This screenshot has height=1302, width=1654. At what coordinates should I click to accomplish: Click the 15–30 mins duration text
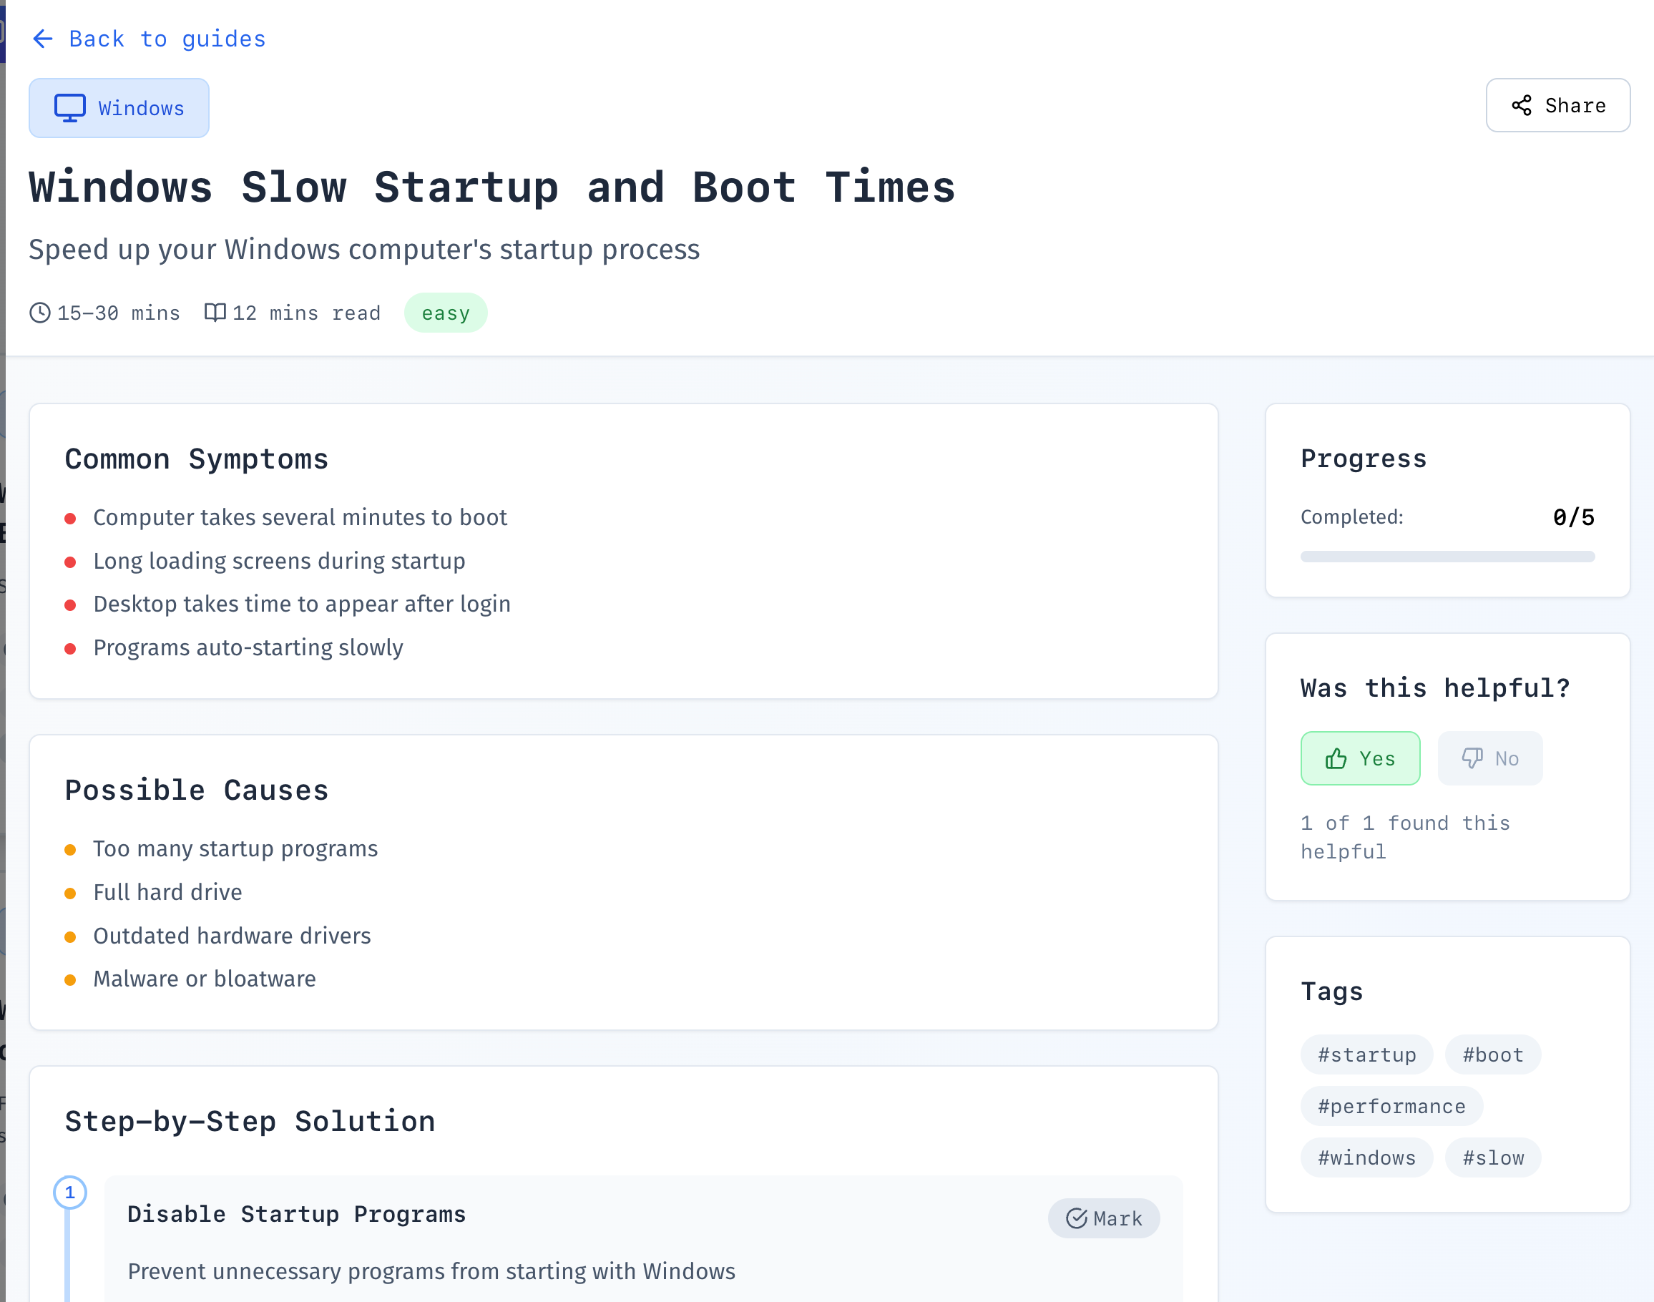click(119, 313)
